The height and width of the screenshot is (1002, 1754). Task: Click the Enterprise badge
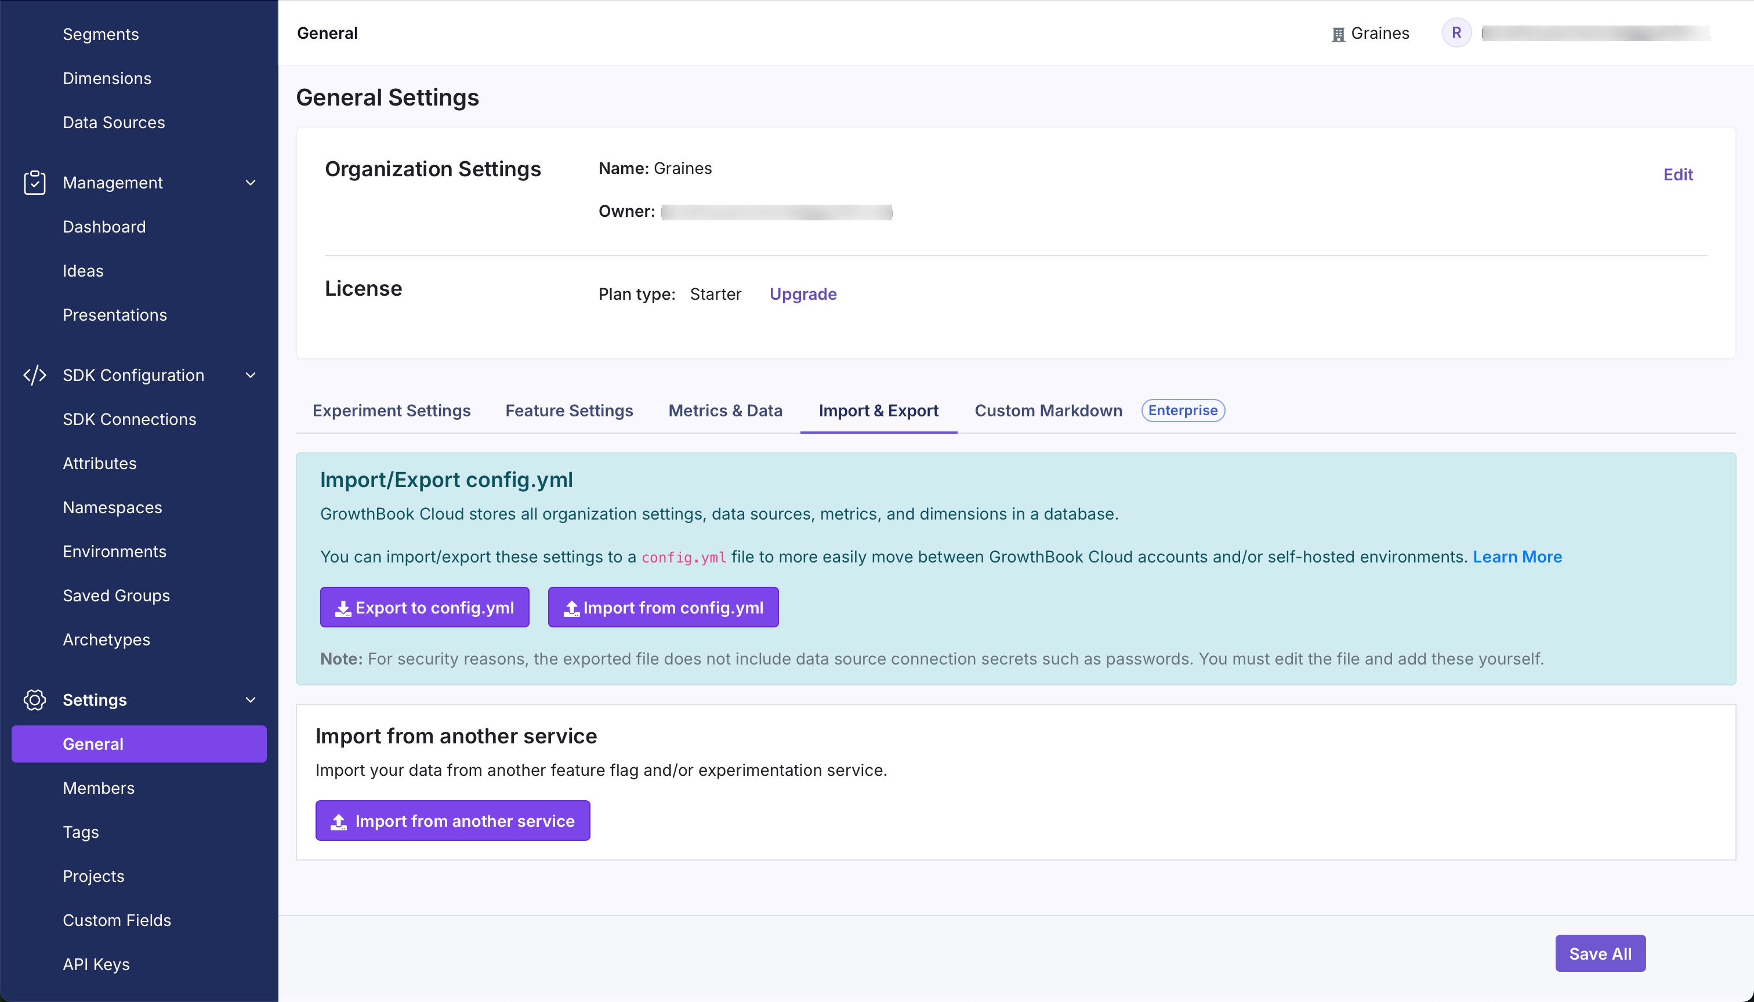(x=1183, y=410)
